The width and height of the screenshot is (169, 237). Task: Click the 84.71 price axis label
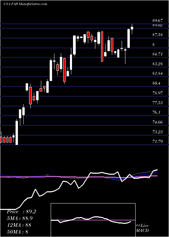tap(158, 54)
